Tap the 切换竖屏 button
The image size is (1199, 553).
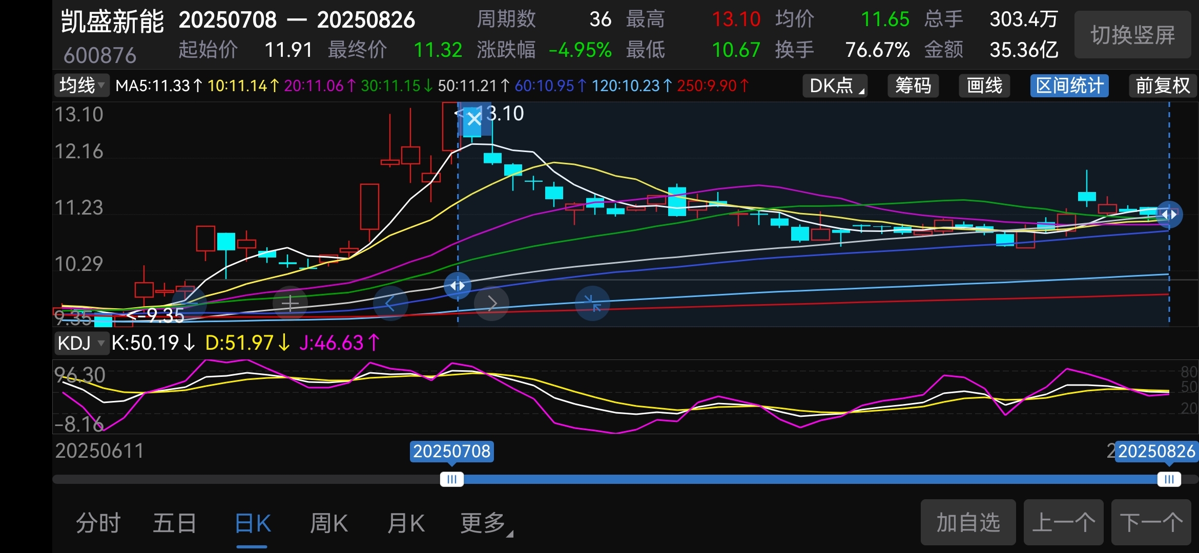click(1132, 35)
